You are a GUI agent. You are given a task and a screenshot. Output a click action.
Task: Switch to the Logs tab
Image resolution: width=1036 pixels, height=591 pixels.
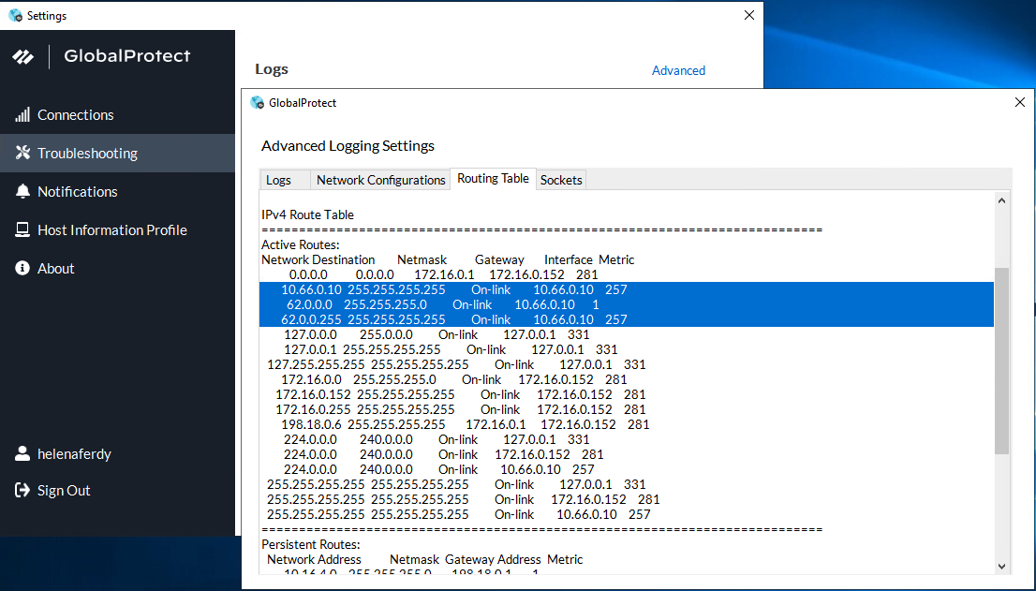tap(278, 180)
